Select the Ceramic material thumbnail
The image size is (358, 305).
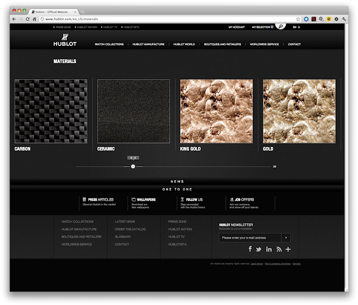pos(134,111)
